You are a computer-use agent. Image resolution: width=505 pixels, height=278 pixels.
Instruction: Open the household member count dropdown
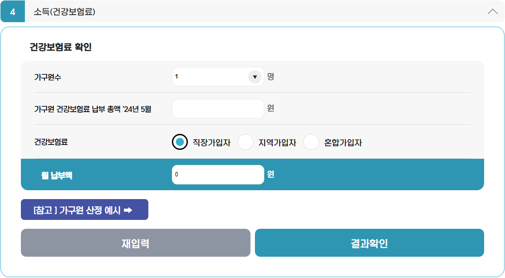coord(218,76)
